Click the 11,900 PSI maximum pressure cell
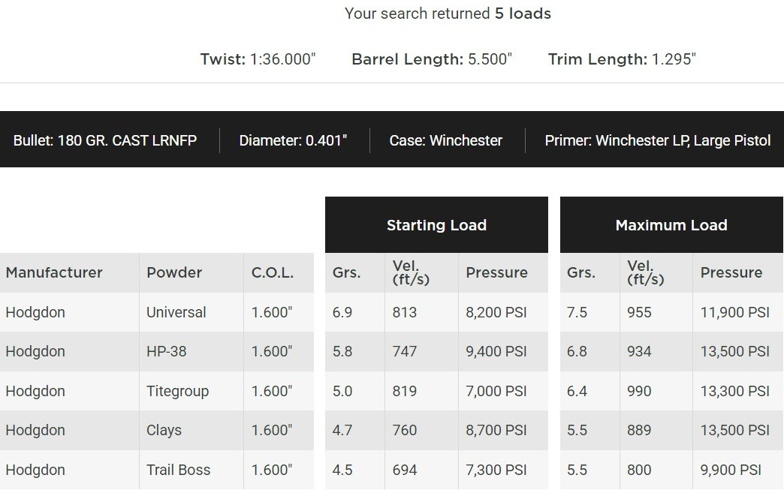This screenshot has width=784, height=490. 735,312
